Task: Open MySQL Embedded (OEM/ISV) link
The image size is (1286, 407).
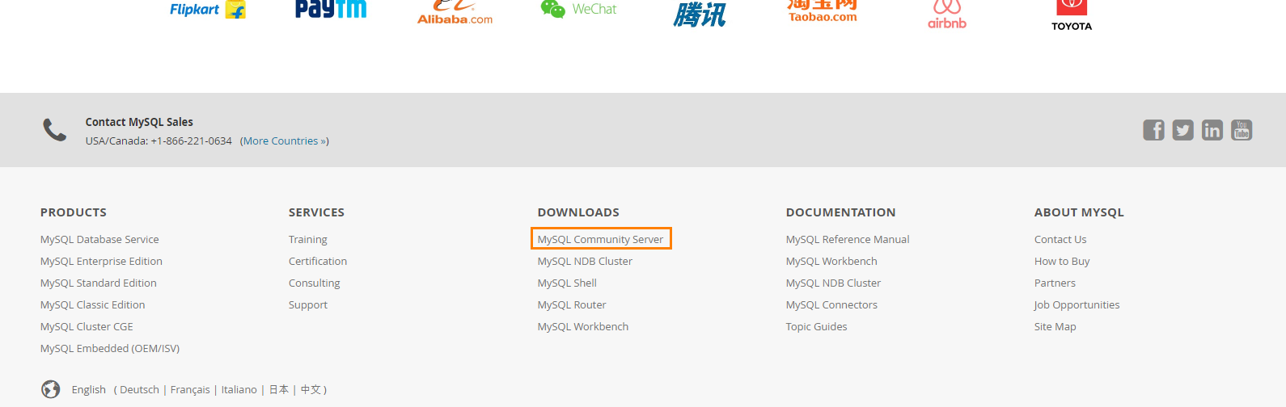Action: coord(110,348)
